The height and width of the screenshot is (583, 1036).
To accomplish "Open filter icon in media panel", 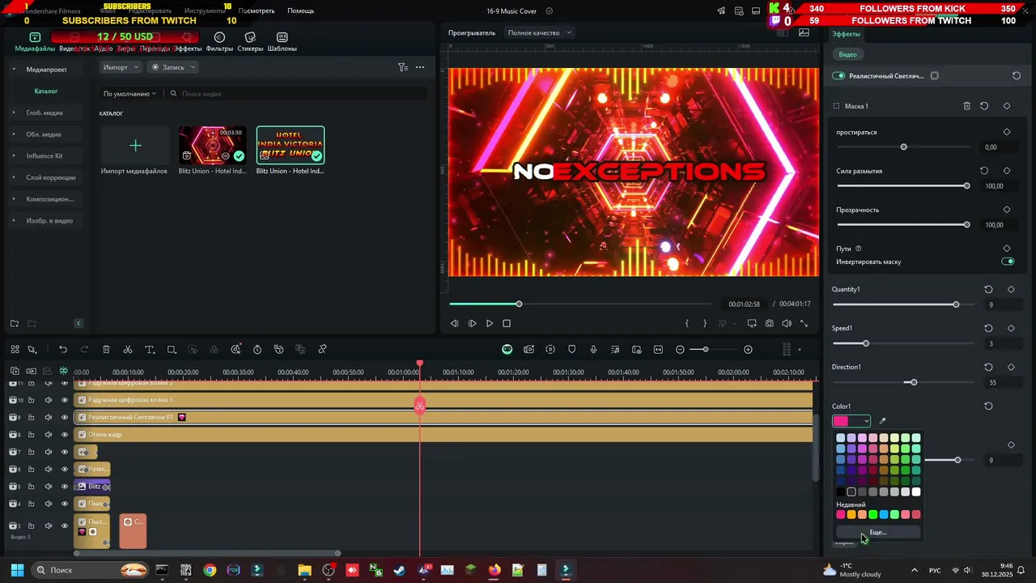I will point(402,67).
